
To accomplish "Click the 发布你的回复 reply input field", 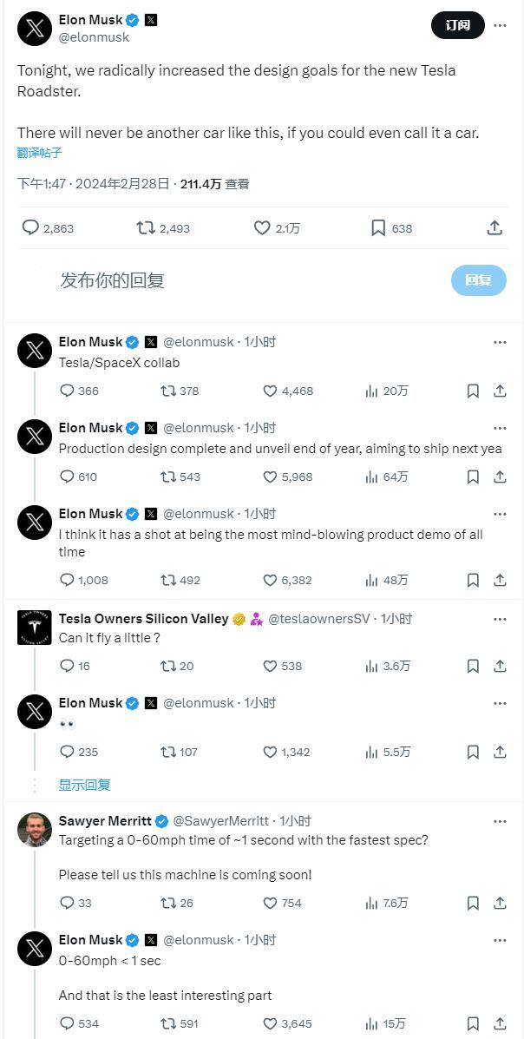I will (x=113, y=279).
